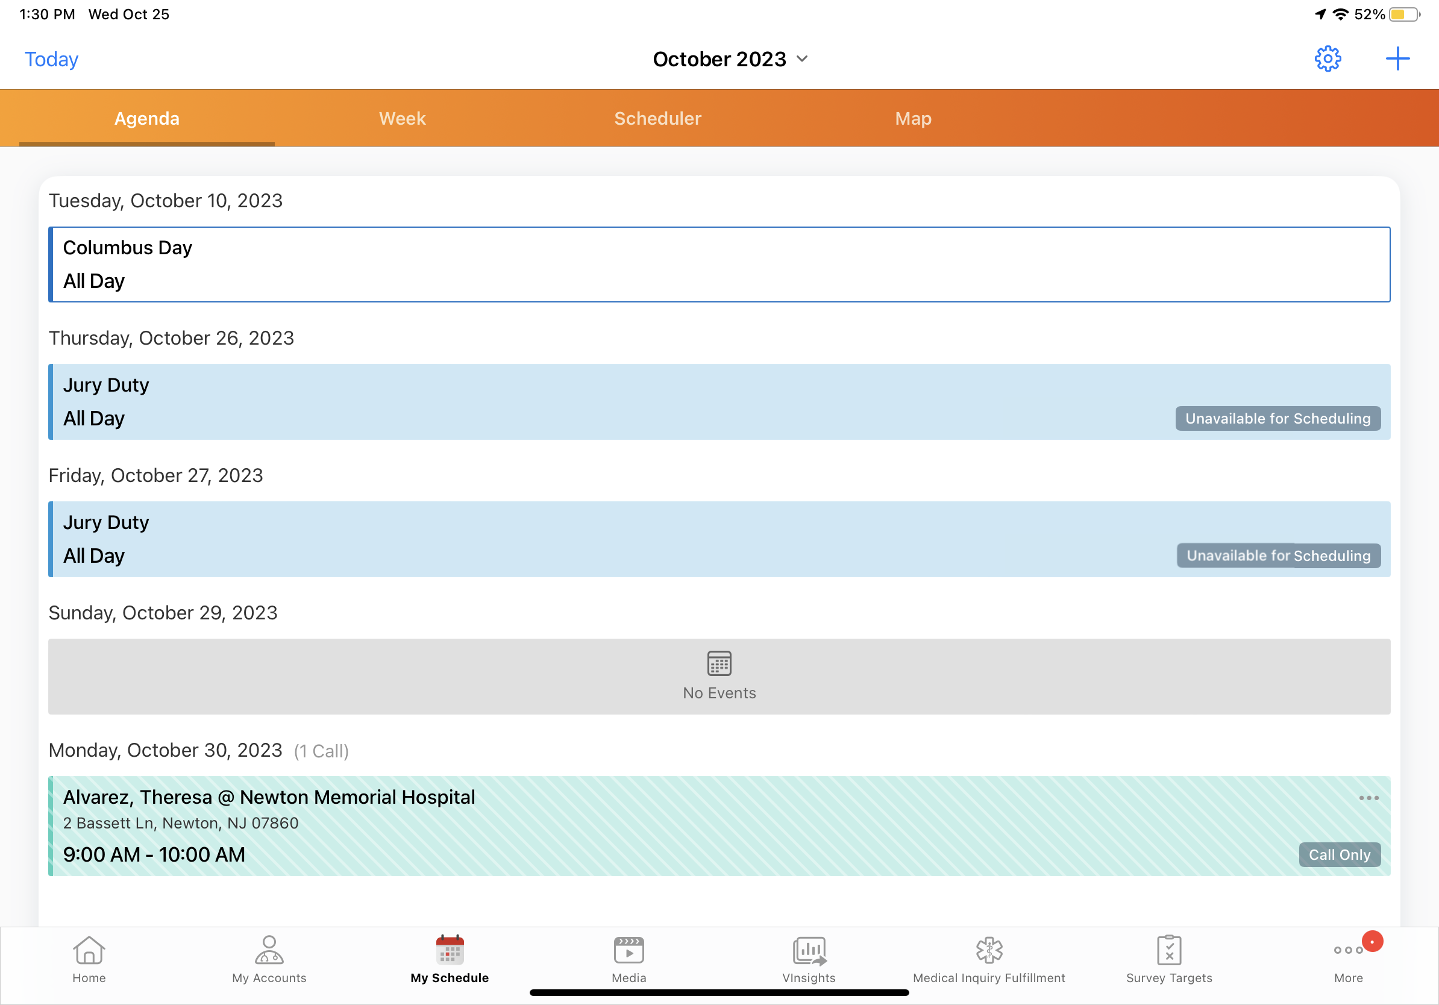Open the Columbus Day all-day event
Image resolution: width=1439 pixels, height=1005 pixels.
point(718,265)
